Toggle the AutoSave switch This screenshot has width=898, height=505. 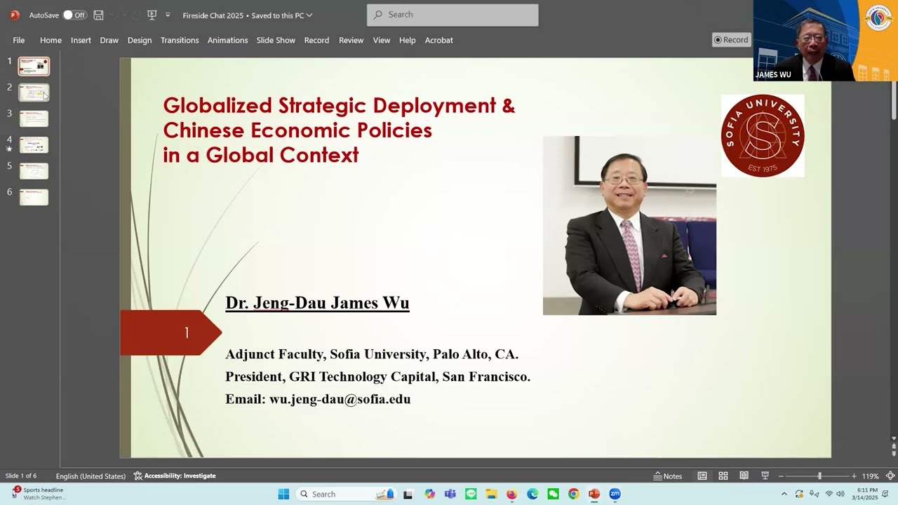(x=74, y=15)
